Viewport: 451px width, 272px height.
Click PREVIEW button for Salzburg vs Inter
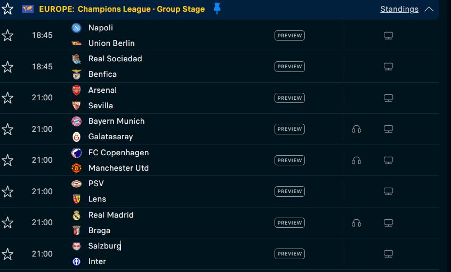click(289, 254)
